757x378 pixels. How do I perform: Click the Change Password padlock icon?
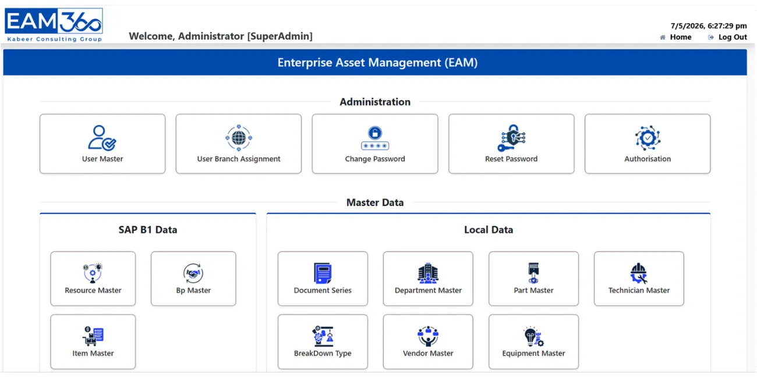(x=375, y=138)
